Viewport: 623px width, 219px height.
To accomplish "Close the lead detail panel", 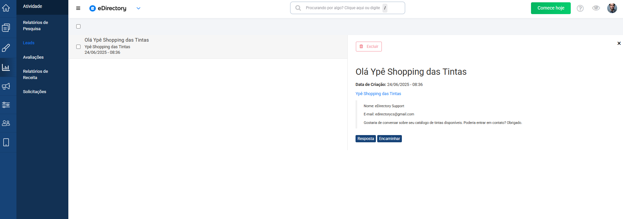I will tap(619, 43).
